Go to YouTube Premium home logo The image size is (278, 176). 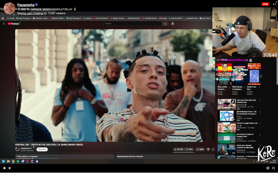coord(13,24)
